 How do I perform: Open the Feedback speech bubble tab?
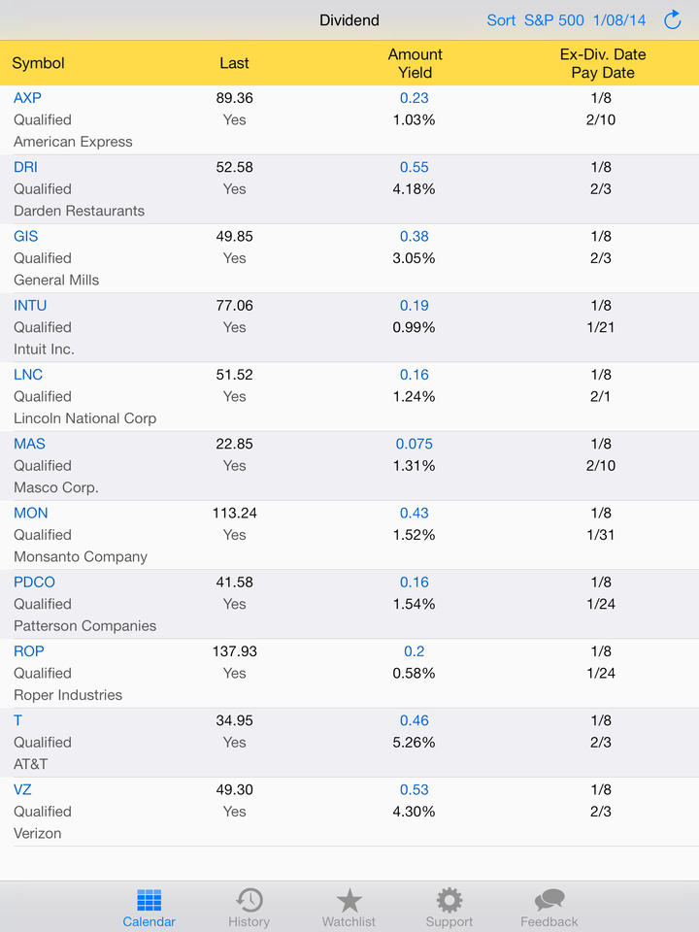549,909
